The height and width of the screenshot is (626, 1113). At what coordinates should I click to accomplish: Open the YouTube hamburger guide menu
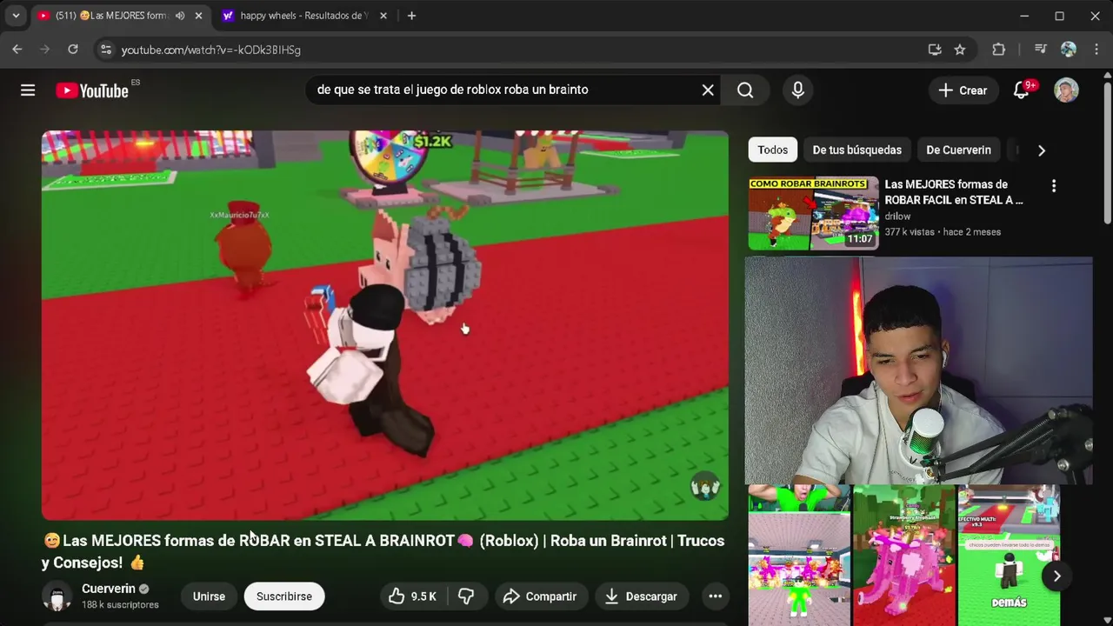click(28, 90)
